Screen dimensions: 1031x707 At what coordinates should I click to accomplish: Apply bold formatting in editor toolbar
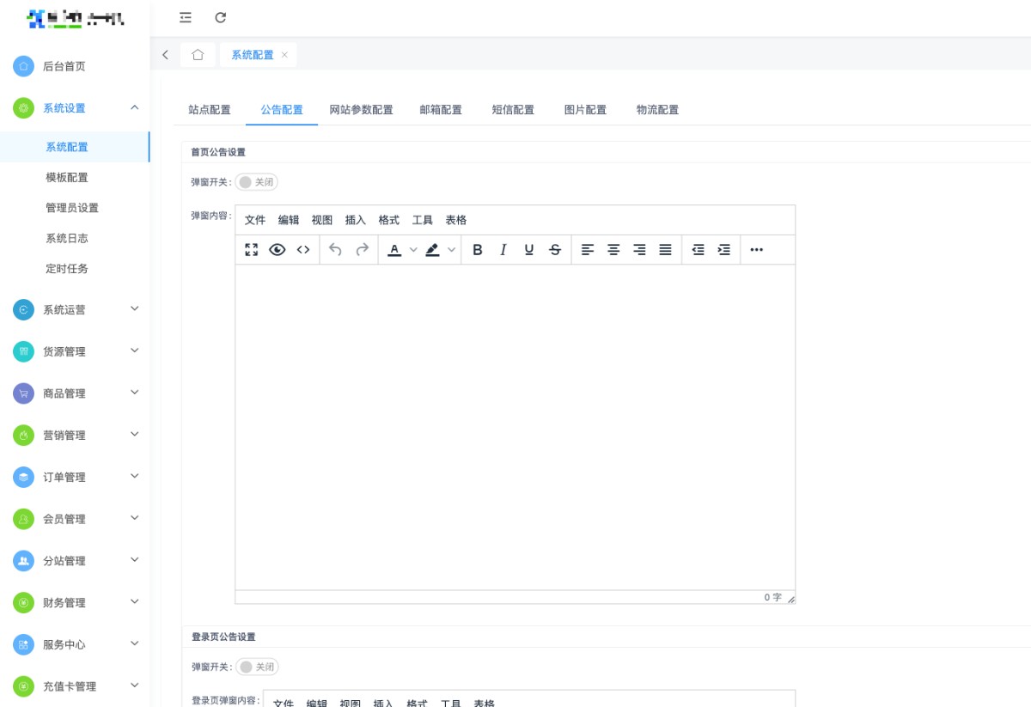(x=478, y=250)
